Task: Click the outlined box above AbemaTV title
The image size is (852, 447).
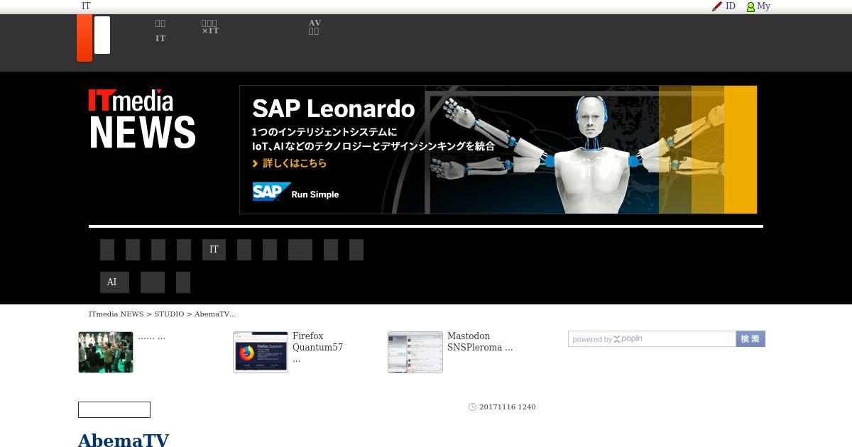Action: tap(114, 409)
